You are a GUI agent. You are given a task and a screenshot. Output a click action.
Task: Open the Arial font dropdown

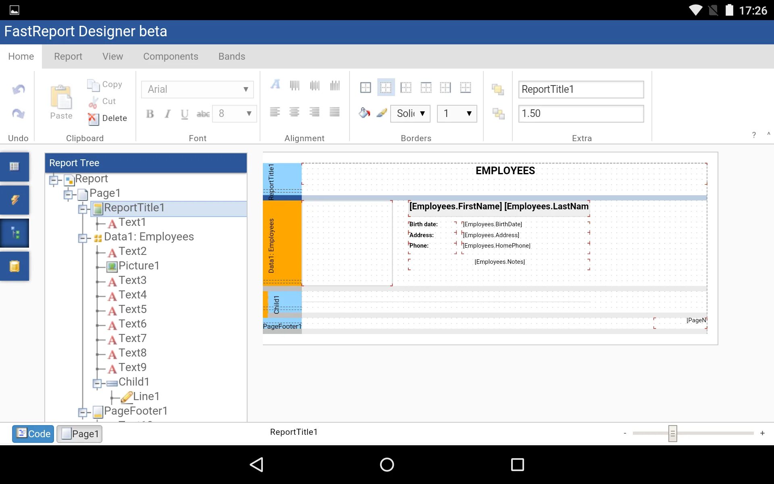point(198,89)
